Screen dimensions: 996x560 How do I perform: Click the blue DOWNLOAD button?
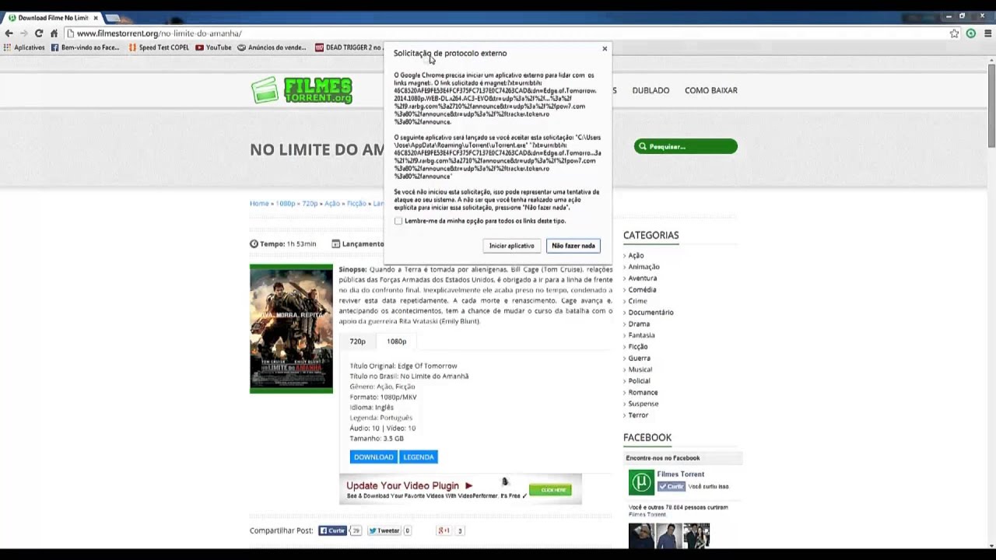(373, 457)
